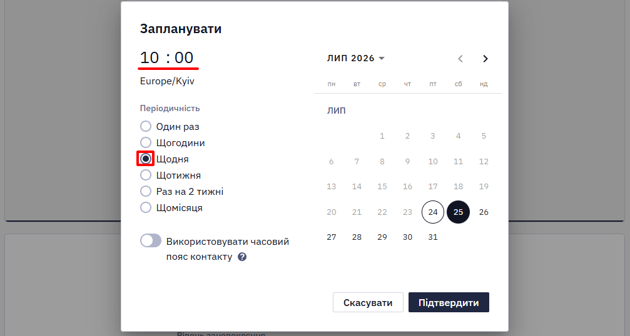Click the minutes field '00'
Screen dimensions: 630x336
(x=184, y=57)
